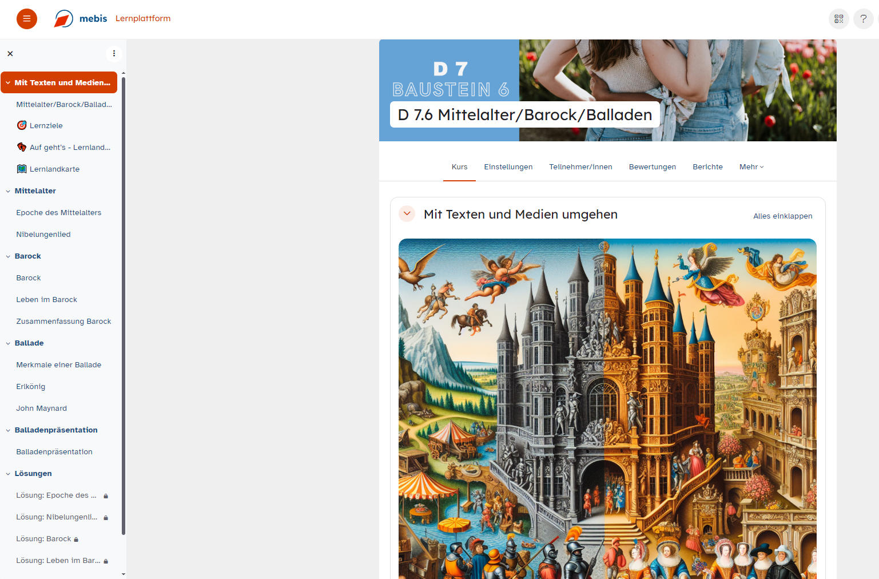Collapse the Barock section chevron

8,256
